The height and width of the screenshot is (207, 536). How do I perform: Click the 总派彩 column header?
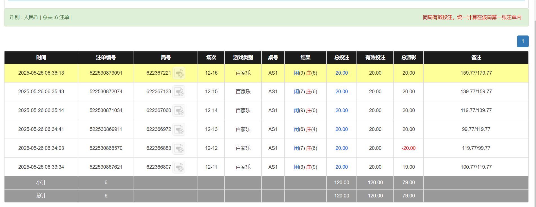pos(408,57)
